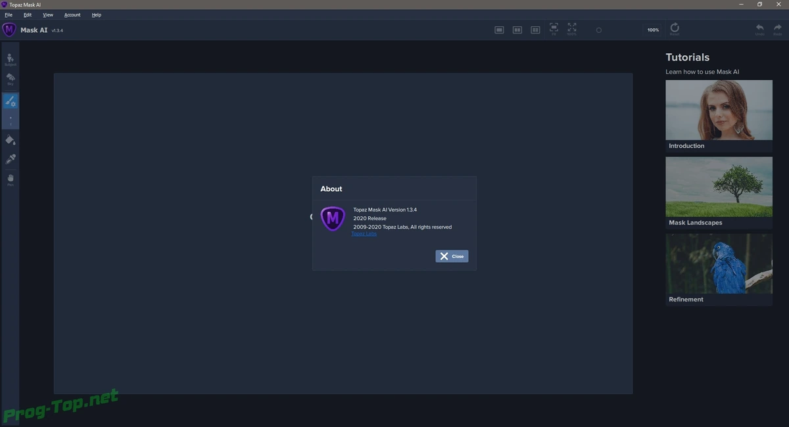
Task: Restore down the Topaz Mask AI window
Action: [759, 4]
